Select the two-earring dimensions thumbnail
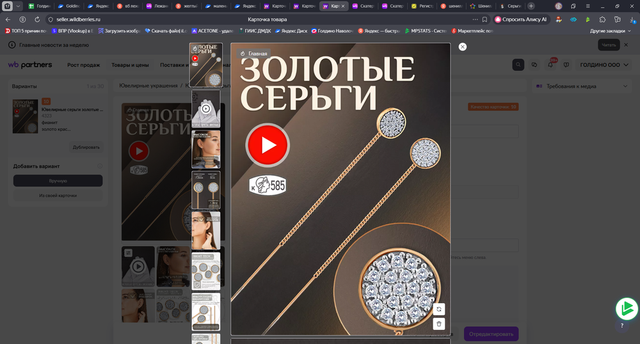The width and height of the screenshot is (640, 344). click(x=205, y=190)
